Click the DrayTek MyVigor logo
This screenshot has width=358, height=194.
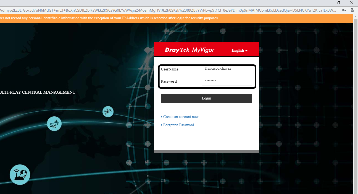tap(189, 50)
